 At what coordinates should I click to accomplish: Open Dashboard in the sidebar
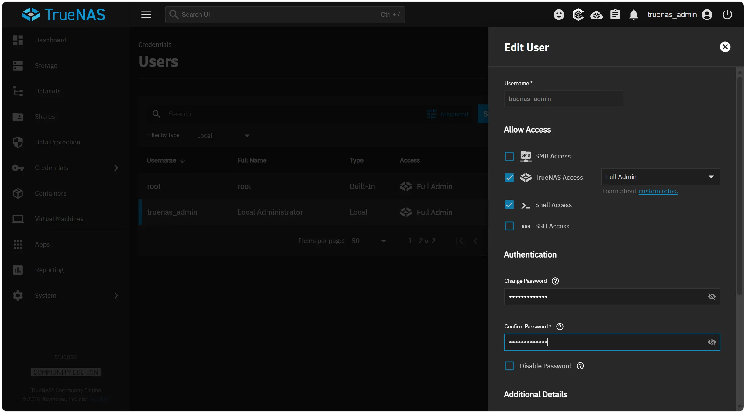click(50, 40)
